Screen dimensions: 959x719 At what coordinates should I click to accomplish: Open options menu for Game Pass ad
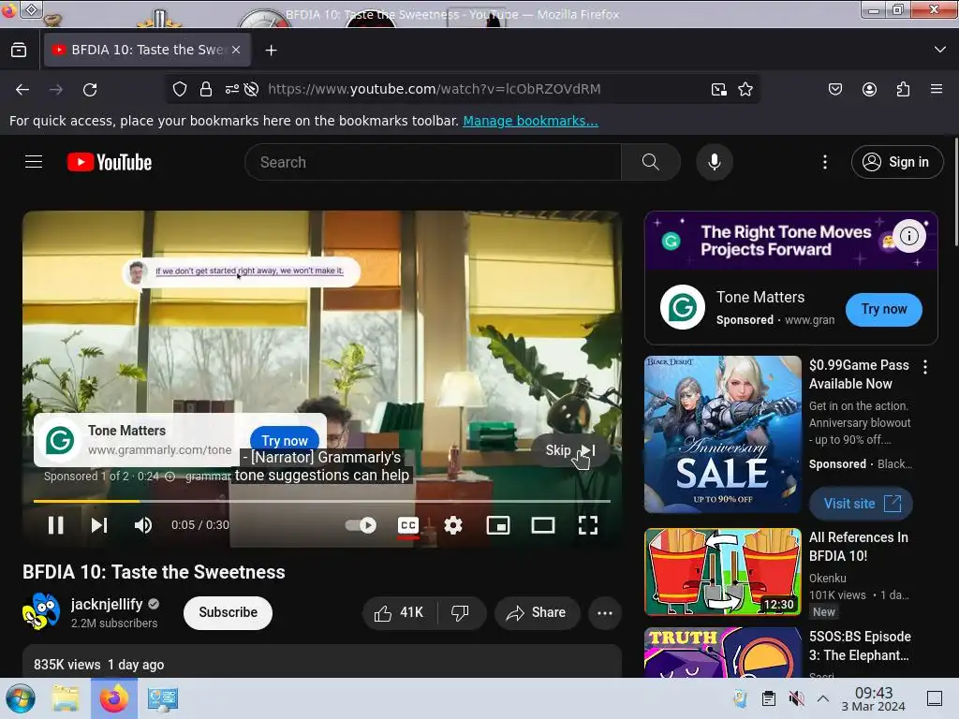pos(925,367)
